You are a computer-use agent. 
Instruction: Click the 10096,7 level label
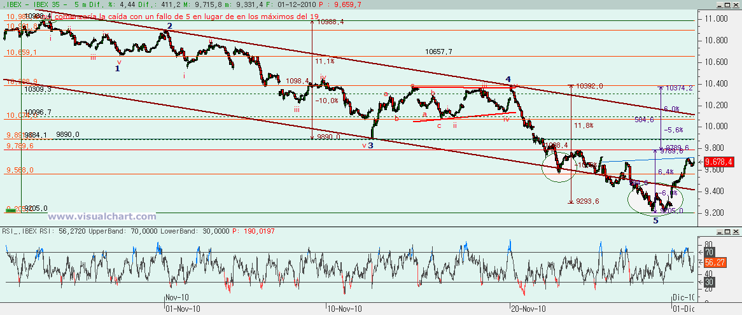click(x=38, y=112)
